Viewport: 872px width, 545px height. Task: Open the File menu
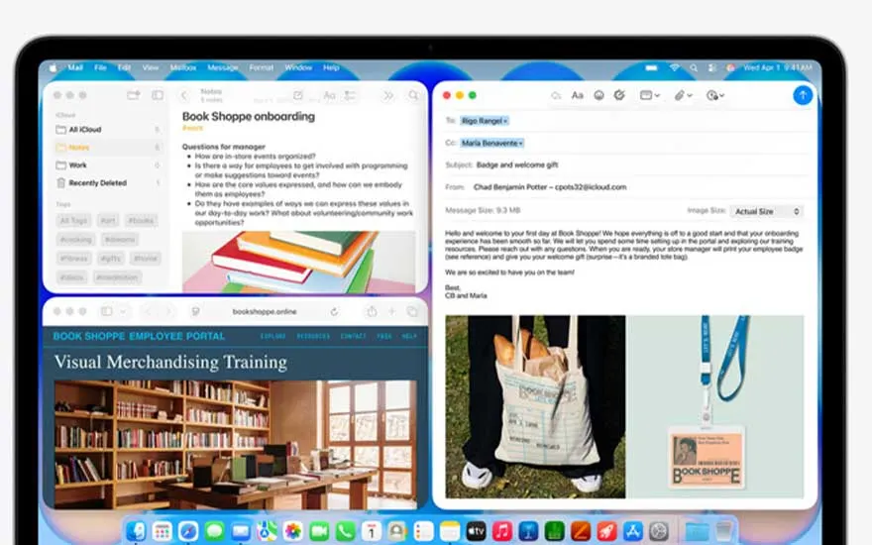point(100,67)
